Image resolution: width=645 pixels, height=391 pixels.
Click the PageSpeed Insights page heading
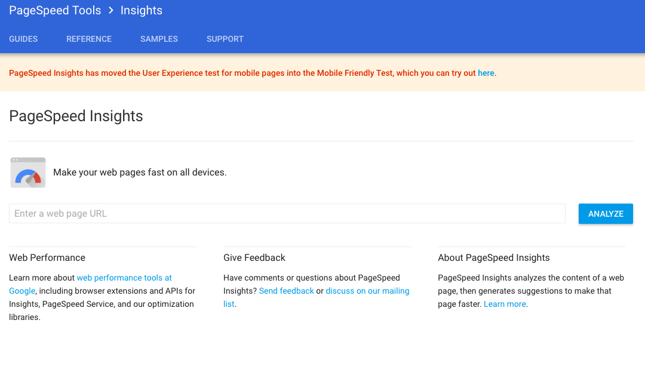(76, 116)
